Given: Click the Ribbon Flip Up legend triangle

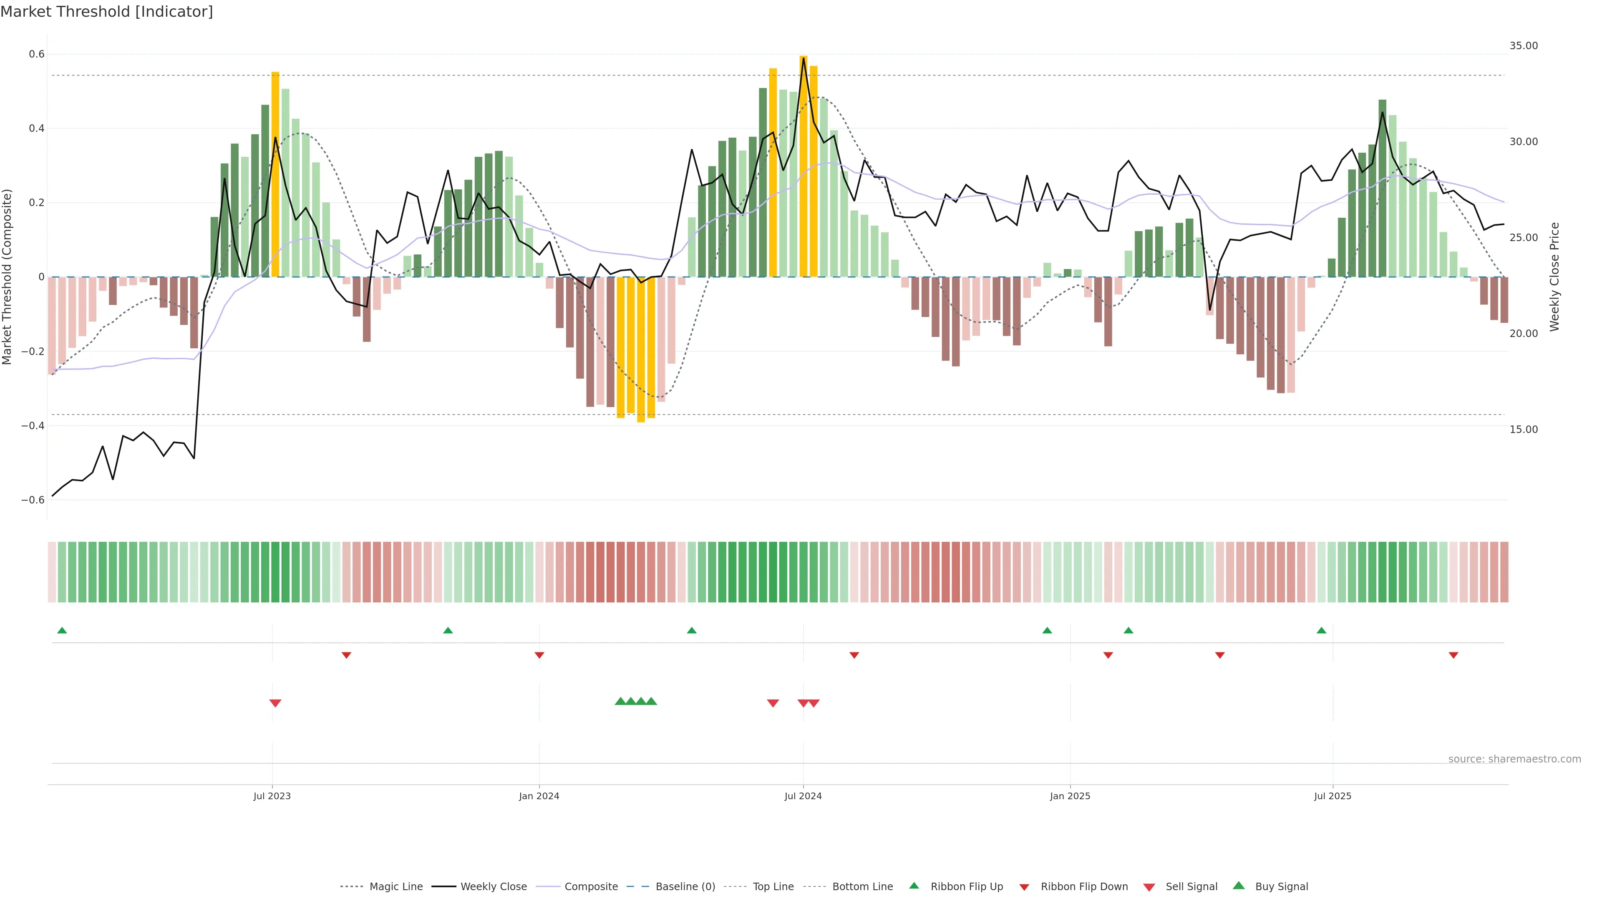Looking at the screenshot, I should coord(914,886).
